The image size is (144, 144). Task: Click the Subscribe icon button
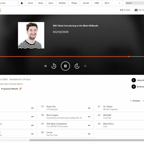[134, 80]
